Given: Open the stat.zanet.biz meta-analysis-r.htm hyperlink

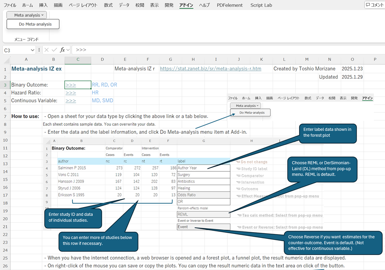Looking at the screenshot, I should point(211,69).
